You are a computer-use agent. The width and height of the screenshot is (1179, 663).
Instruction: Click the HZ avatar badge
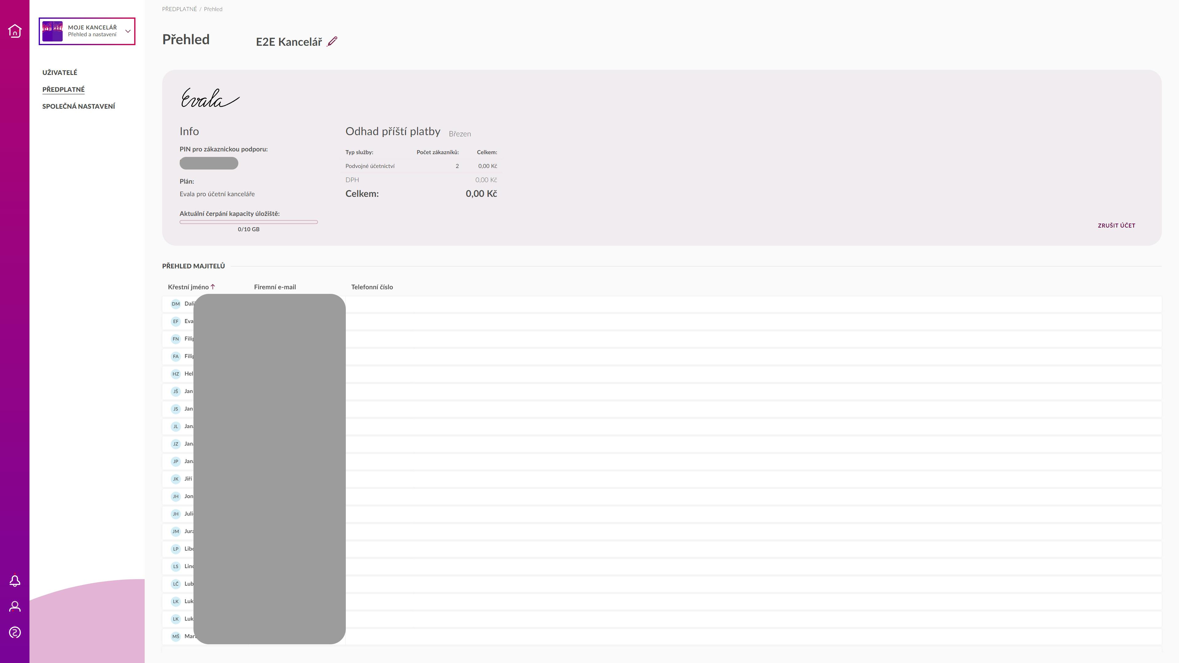click(x=176, y=374)
